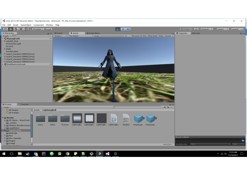Open Google Chrome from the taskbar
Image resolution: width=247 pixels, height=175 pixels.
pyautogui.click(x=68, y=154)
